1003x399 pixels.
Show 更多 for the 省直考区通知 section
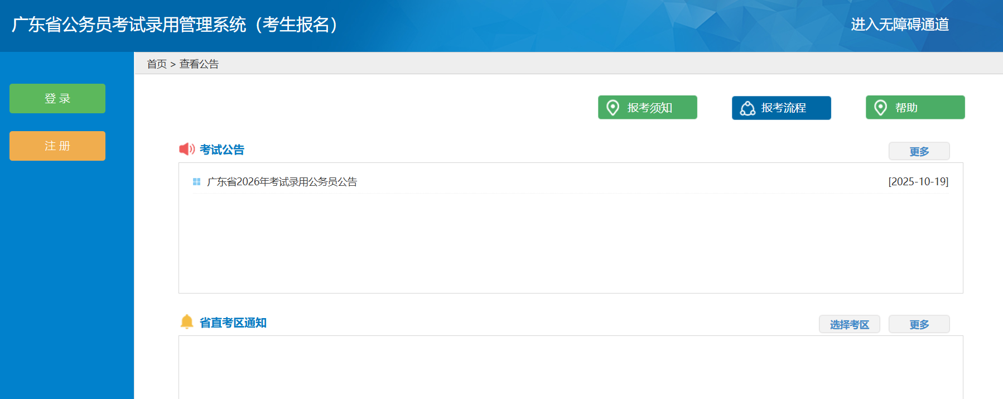[x=919, y=324]
